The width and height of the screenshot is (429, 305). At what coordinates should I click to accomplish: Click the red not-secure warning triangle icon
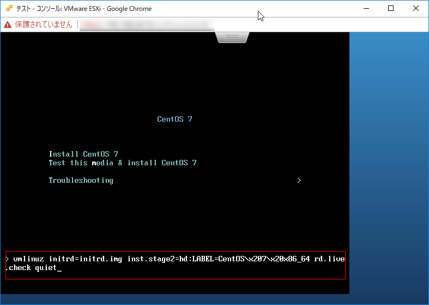[x=8, y=25]
